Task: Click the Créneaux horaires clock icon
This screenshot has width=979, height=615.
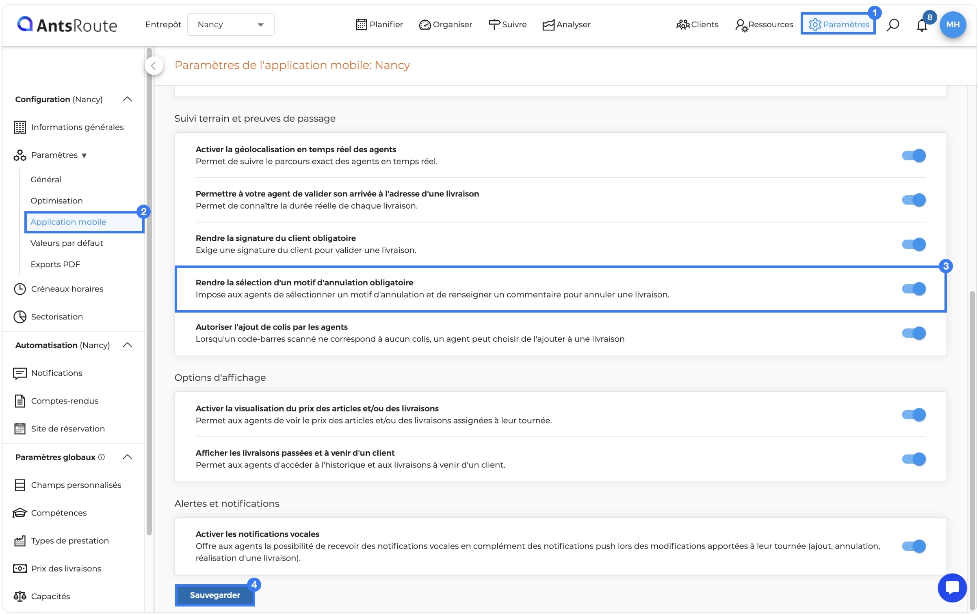Action: pyautogui.click(x=19, y=289)
